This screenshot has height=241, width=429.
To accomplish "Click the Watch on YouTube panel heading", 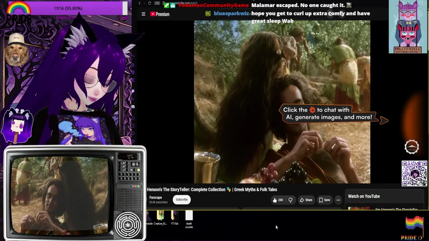I will coord(364,196).
